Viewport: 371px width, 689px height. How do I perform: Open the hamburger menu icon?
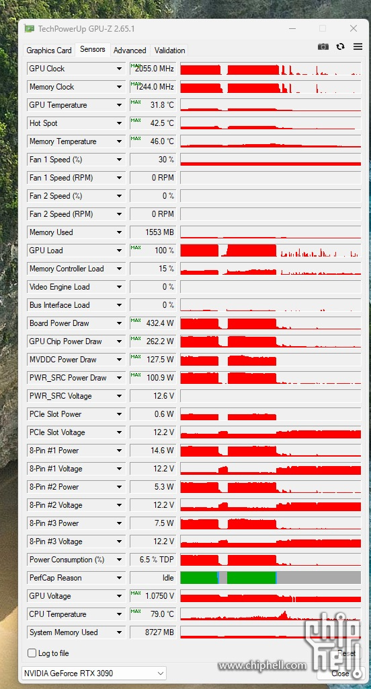tap(358, 46)
